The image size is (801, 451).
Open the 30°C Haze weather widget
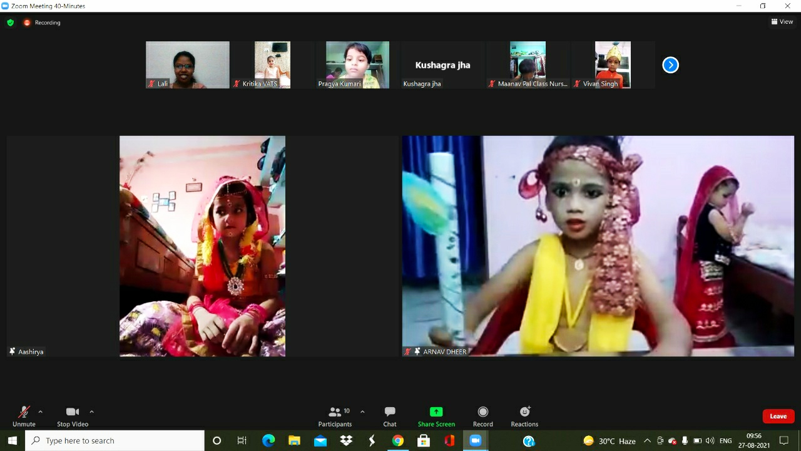[x=610, y=441]
